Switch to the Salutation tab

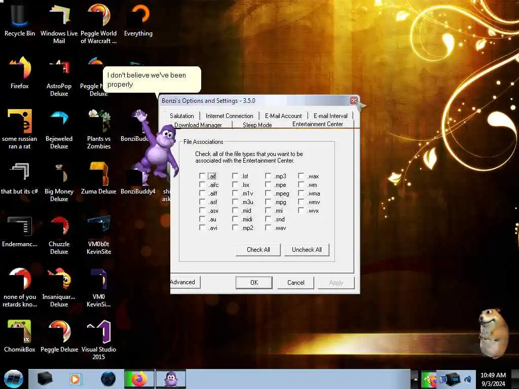click(x=182, y=116)
